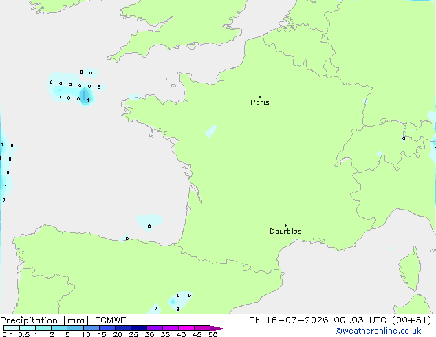This screenshot has height=337, width=436.
Task: Click the legend number '25'
Action: point(133,334)
